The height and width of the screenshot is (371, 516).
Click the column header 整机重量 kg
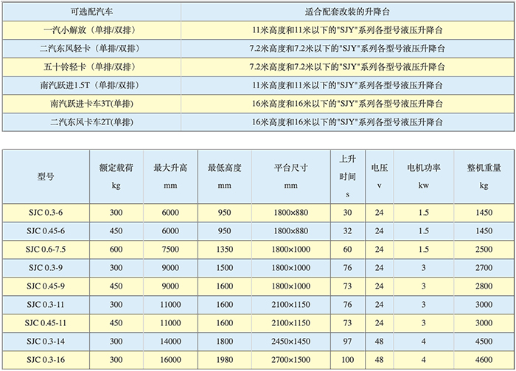point(484,177)
